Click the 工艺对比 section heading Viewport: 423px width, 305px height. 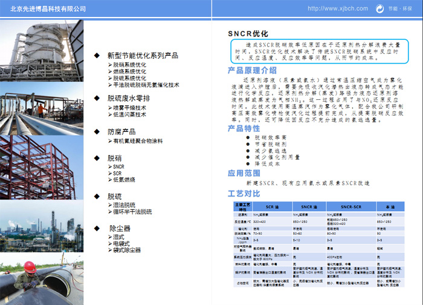[x=244, y=193]
